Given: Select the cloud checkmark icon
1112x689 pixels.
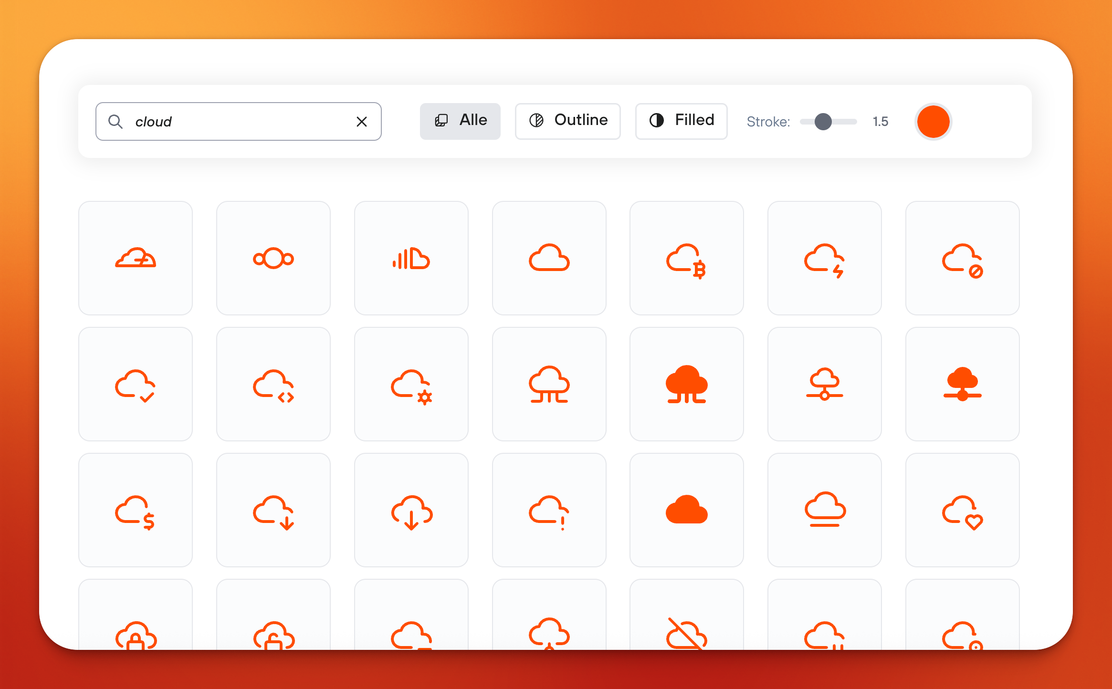Looking at the screenshot, I should click(x=135, y=385).
